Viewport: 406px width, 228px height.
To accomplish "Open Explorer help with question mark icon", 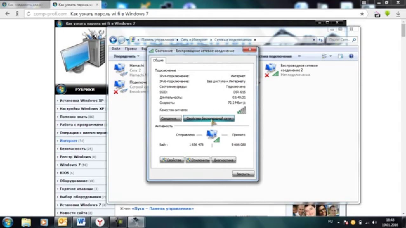I will pos(351,56).
